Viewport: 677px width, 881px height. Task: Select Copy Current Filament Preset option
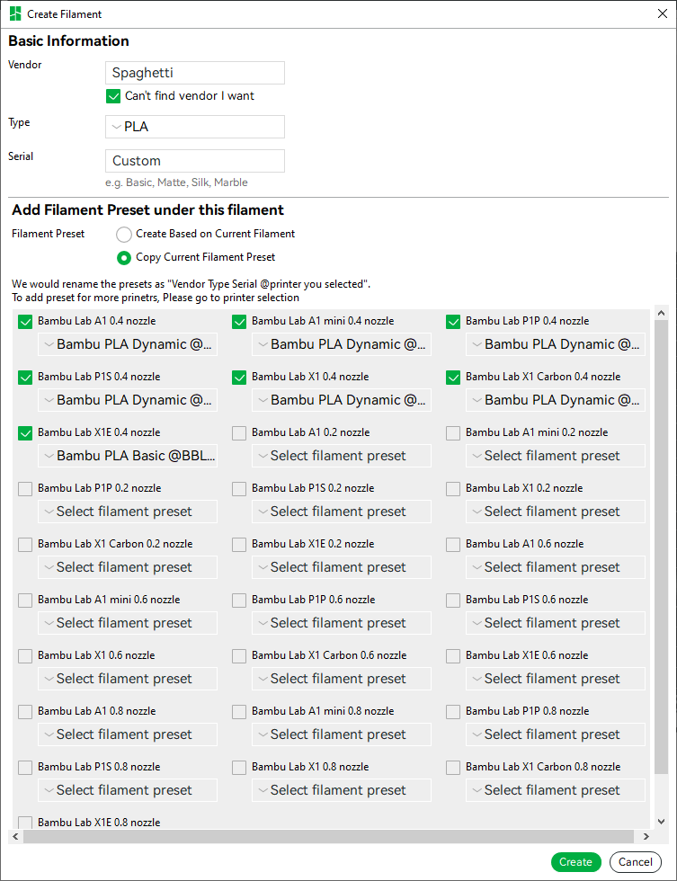tap(124, 258)
